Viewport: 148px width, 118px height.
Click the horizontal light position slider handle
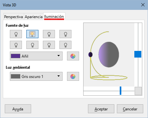[x=120, y=91]
